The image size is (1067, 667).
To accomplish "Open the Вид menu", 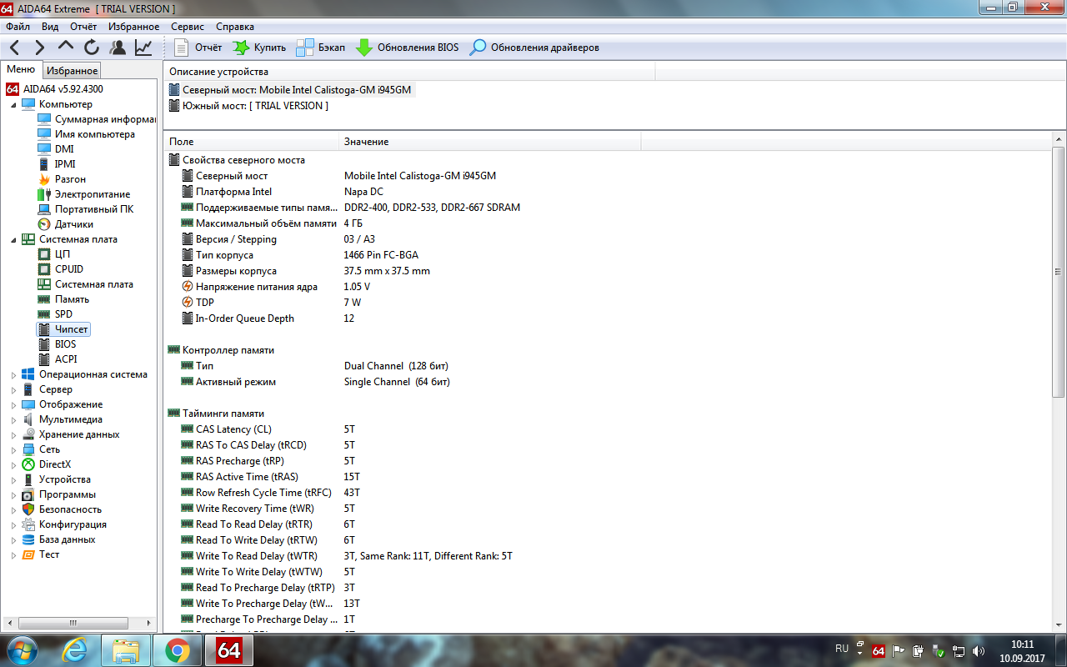I will pyautogui.click(x=50, y=27).
